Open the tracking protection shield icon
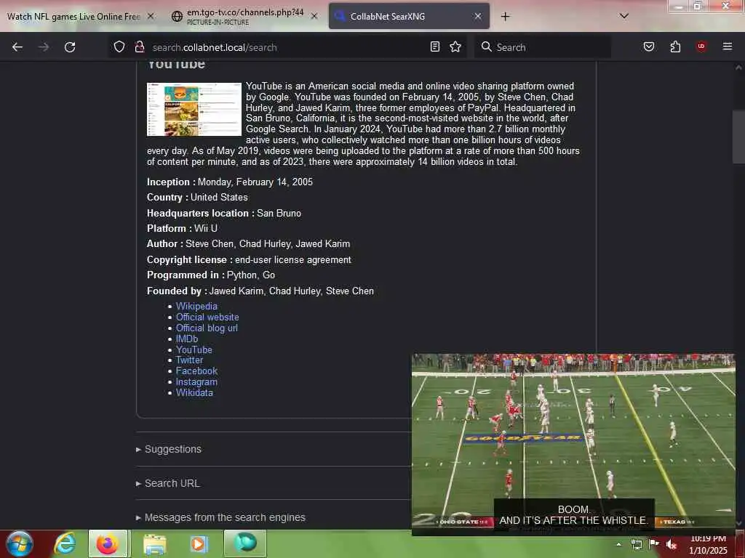 coord(119,46)
